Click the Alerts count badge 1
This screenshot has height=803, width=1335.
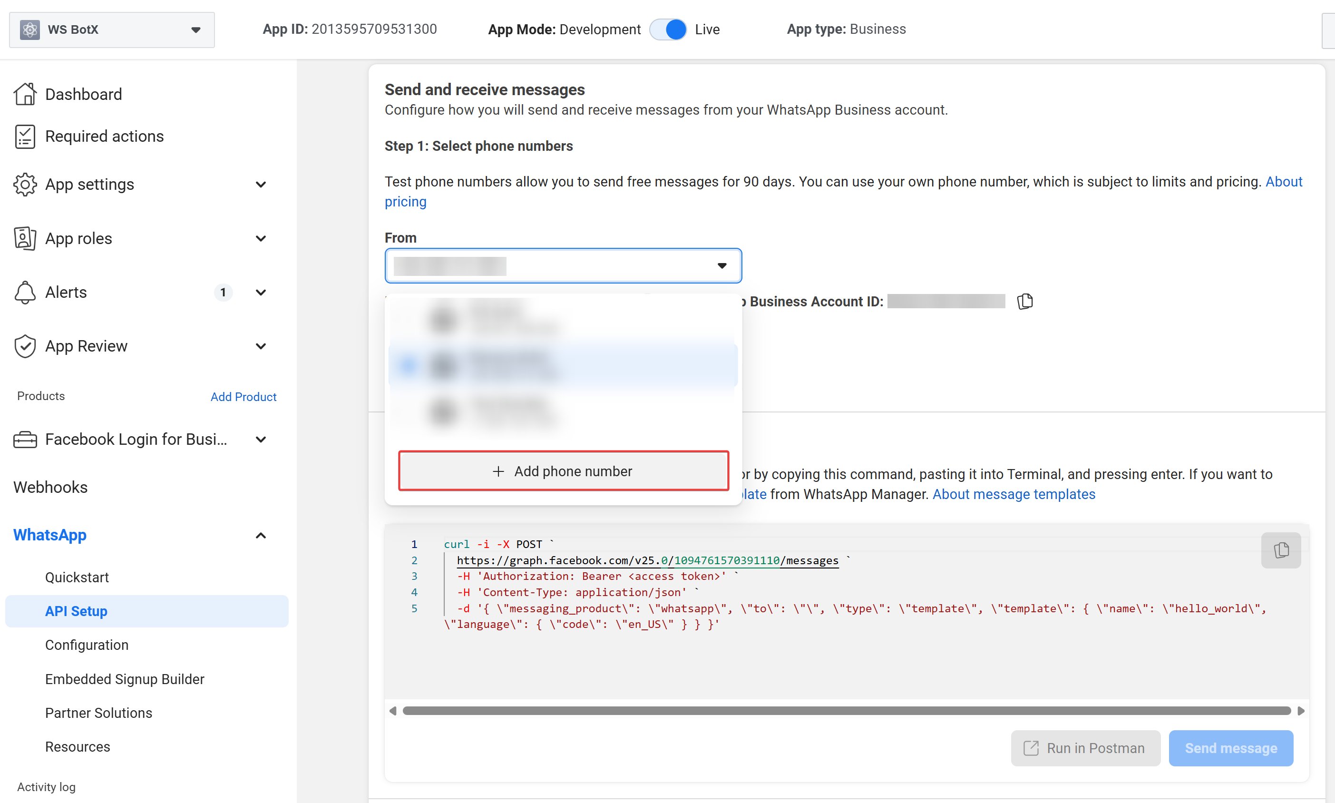click(x=223, y=292)
